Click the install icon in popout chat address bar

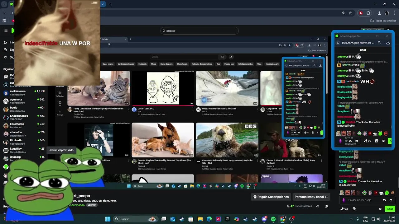click(388, 43)
